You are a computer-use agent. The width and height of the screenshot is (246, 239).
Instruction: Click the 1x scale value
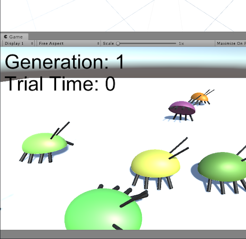(181, 43)
